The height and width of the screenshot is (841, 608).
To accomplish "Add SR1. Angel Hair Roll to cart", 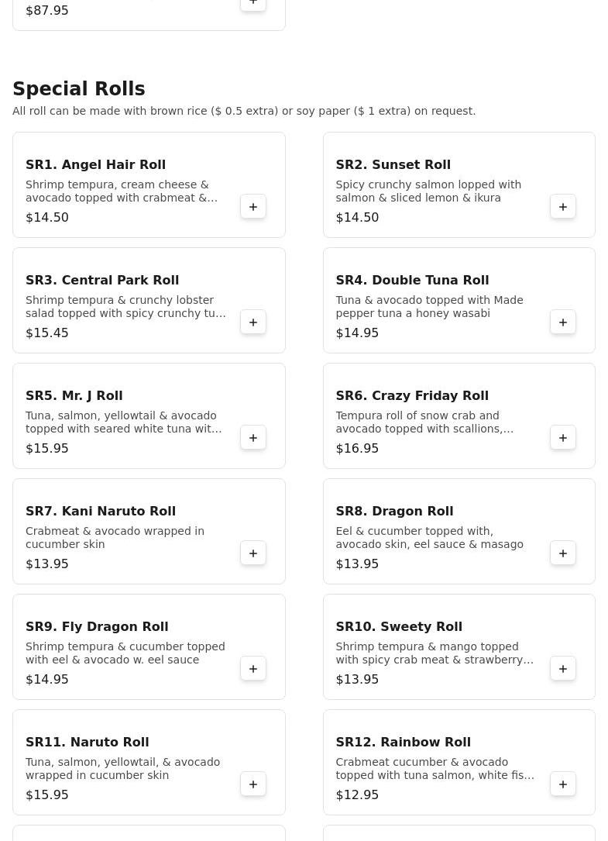I will click(253, 207).
